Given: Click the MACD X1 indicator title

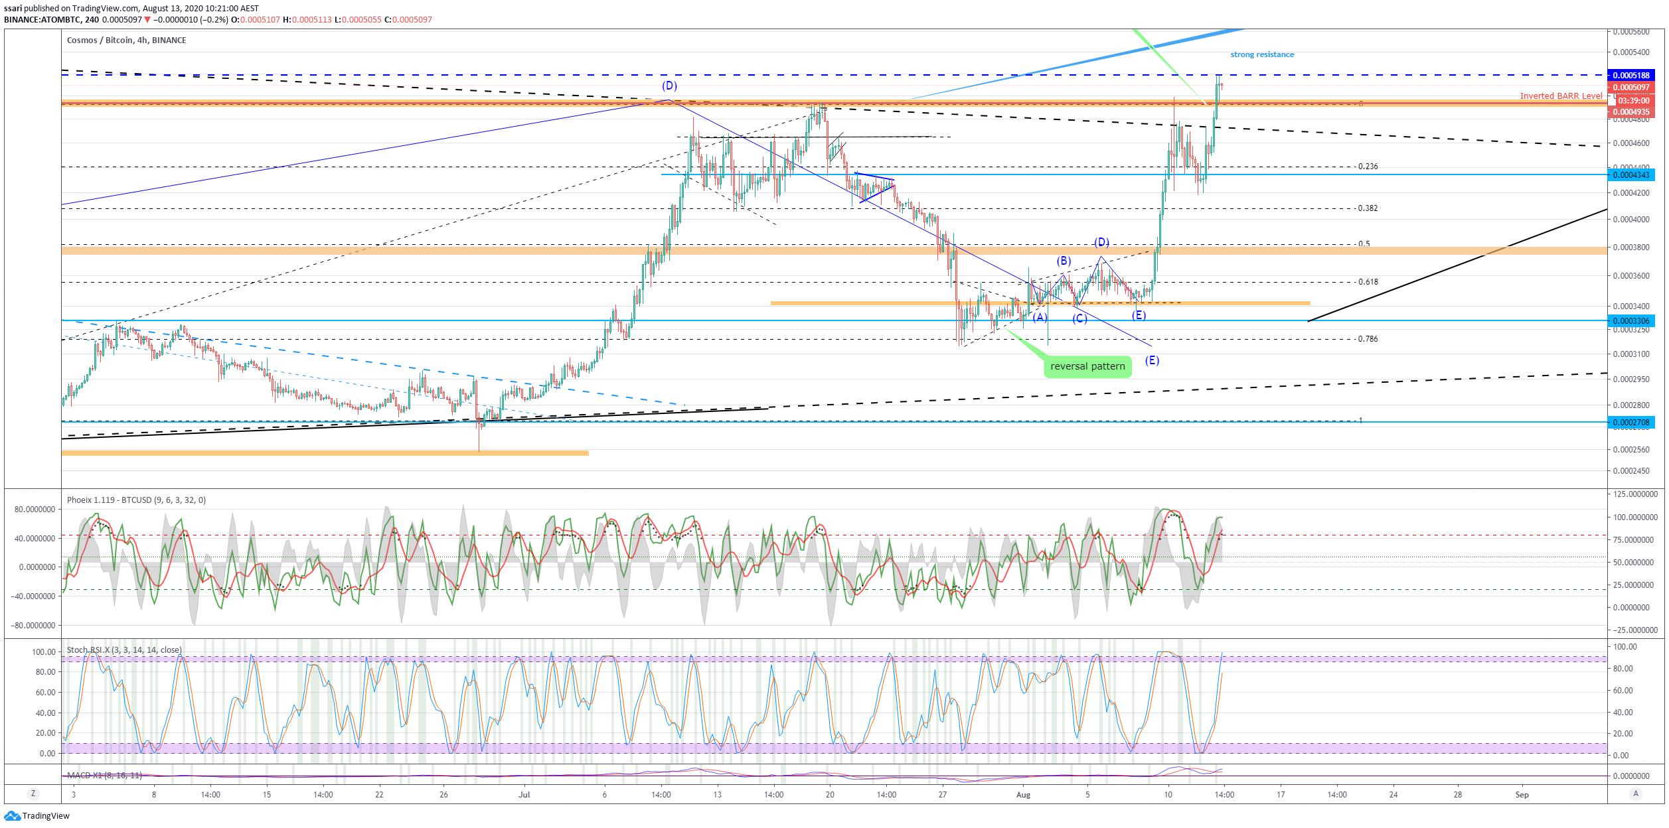Looking at the screenshot, I should pos(104,776).
